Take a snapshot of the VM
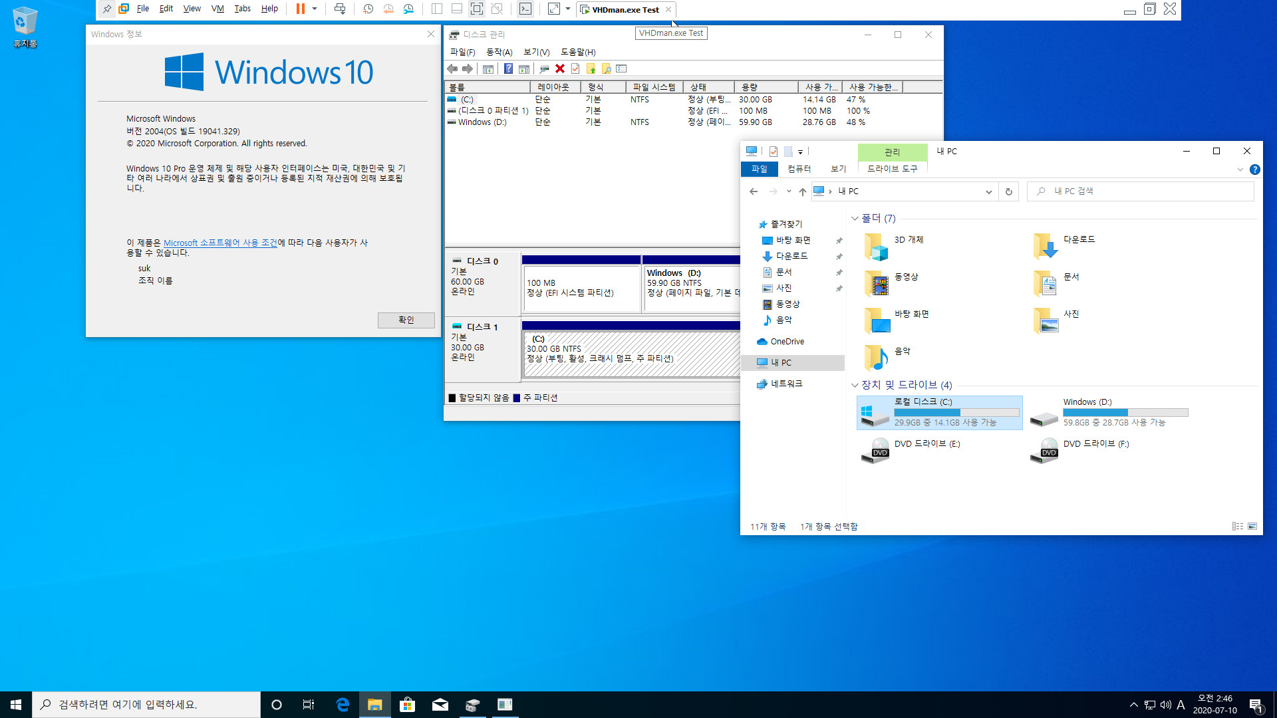The height and width of the screenshot is (718, 1277). click(368, 9)
